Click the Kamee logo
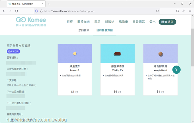 (31, 21)
